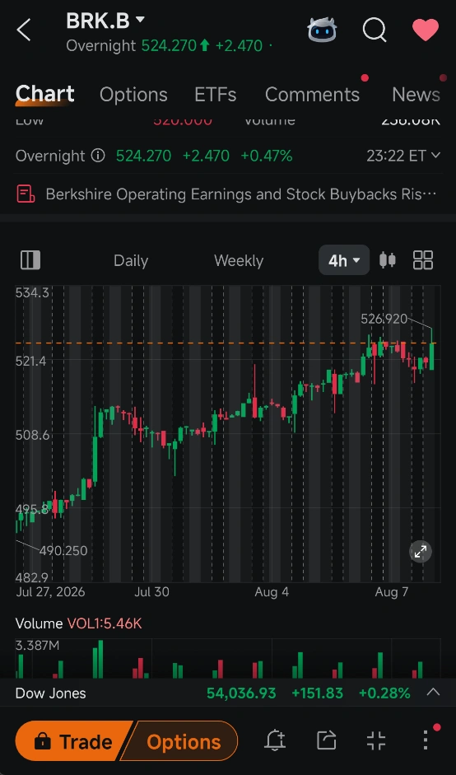Viewport: 456px width, 775px height.
Task: Tap the orange-outlined Options button at bottom
Action: coord(180,742)
